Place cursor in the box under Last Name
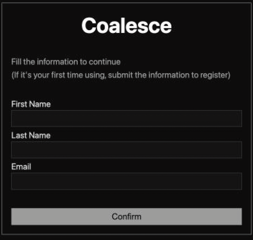Image resolution: width=253 pixels, height=240 pixels. pyautogui.click(x=126, y=149)
